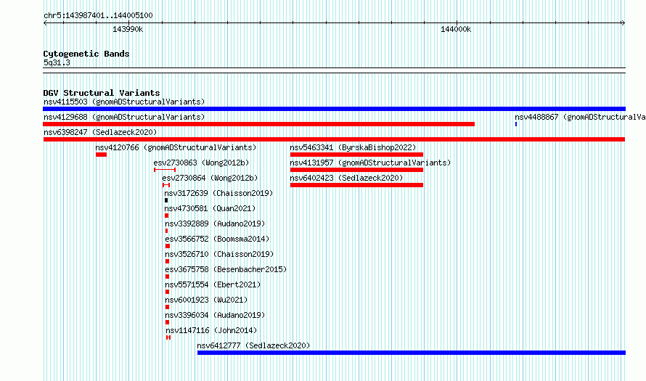Click the ruler's right arrow end
This screenshot has height=381, width=646.
tap(623, 23)
